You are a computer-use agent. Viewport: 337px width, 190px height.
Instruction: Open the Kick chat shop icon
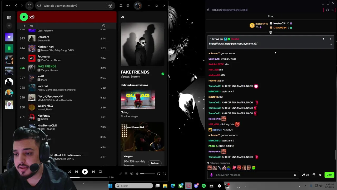314,175
